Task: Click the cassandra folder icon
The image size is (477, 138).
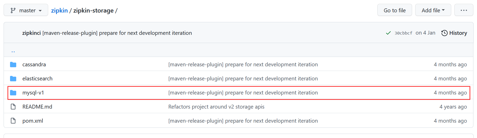Action: [13, 65]
